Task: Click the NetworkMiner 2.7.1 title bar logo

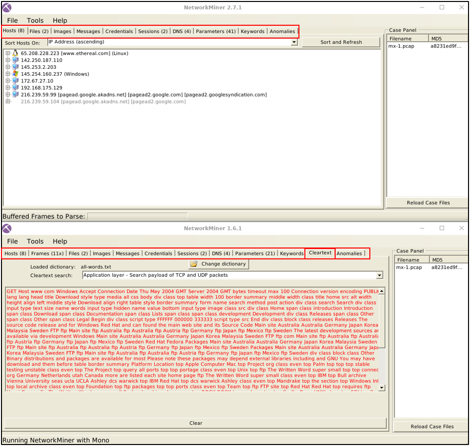Action: 7,7
